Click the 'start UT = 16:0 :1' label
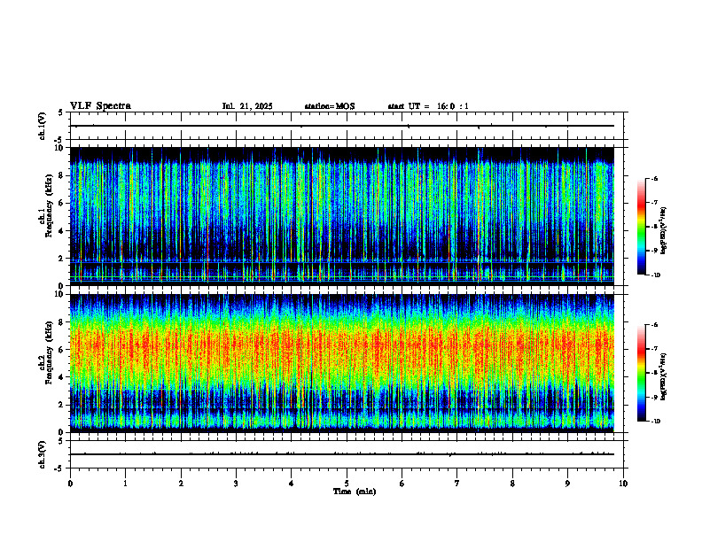702x542 pixels. point(428,106)
